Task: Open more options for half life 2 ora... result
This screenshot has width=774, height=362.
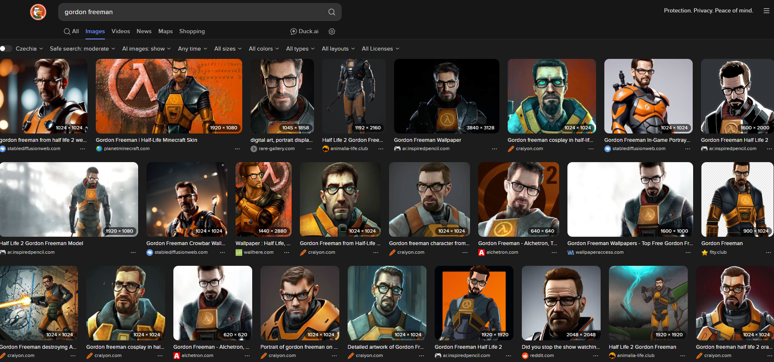Action: tap(770, 356)
